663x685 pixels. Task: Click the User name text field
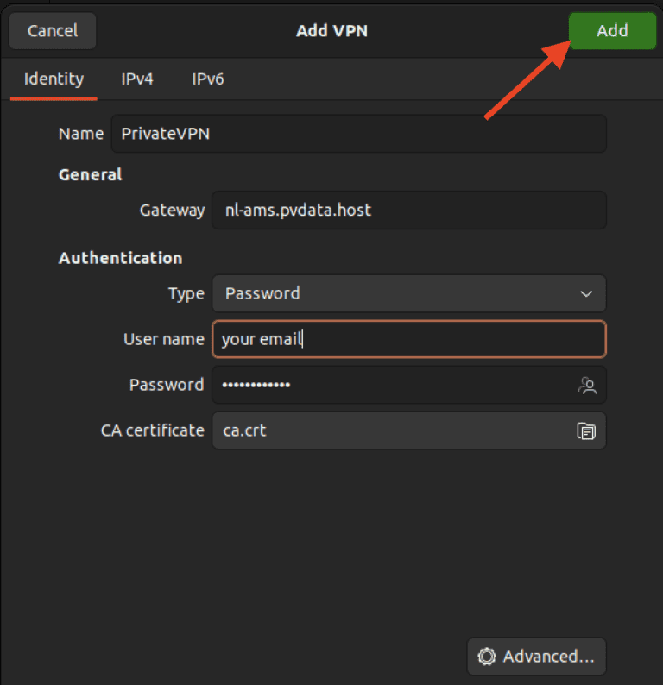click(408, 340)
